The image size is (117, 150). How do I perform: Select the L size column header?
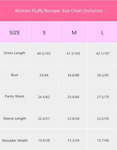click(102, 33)
